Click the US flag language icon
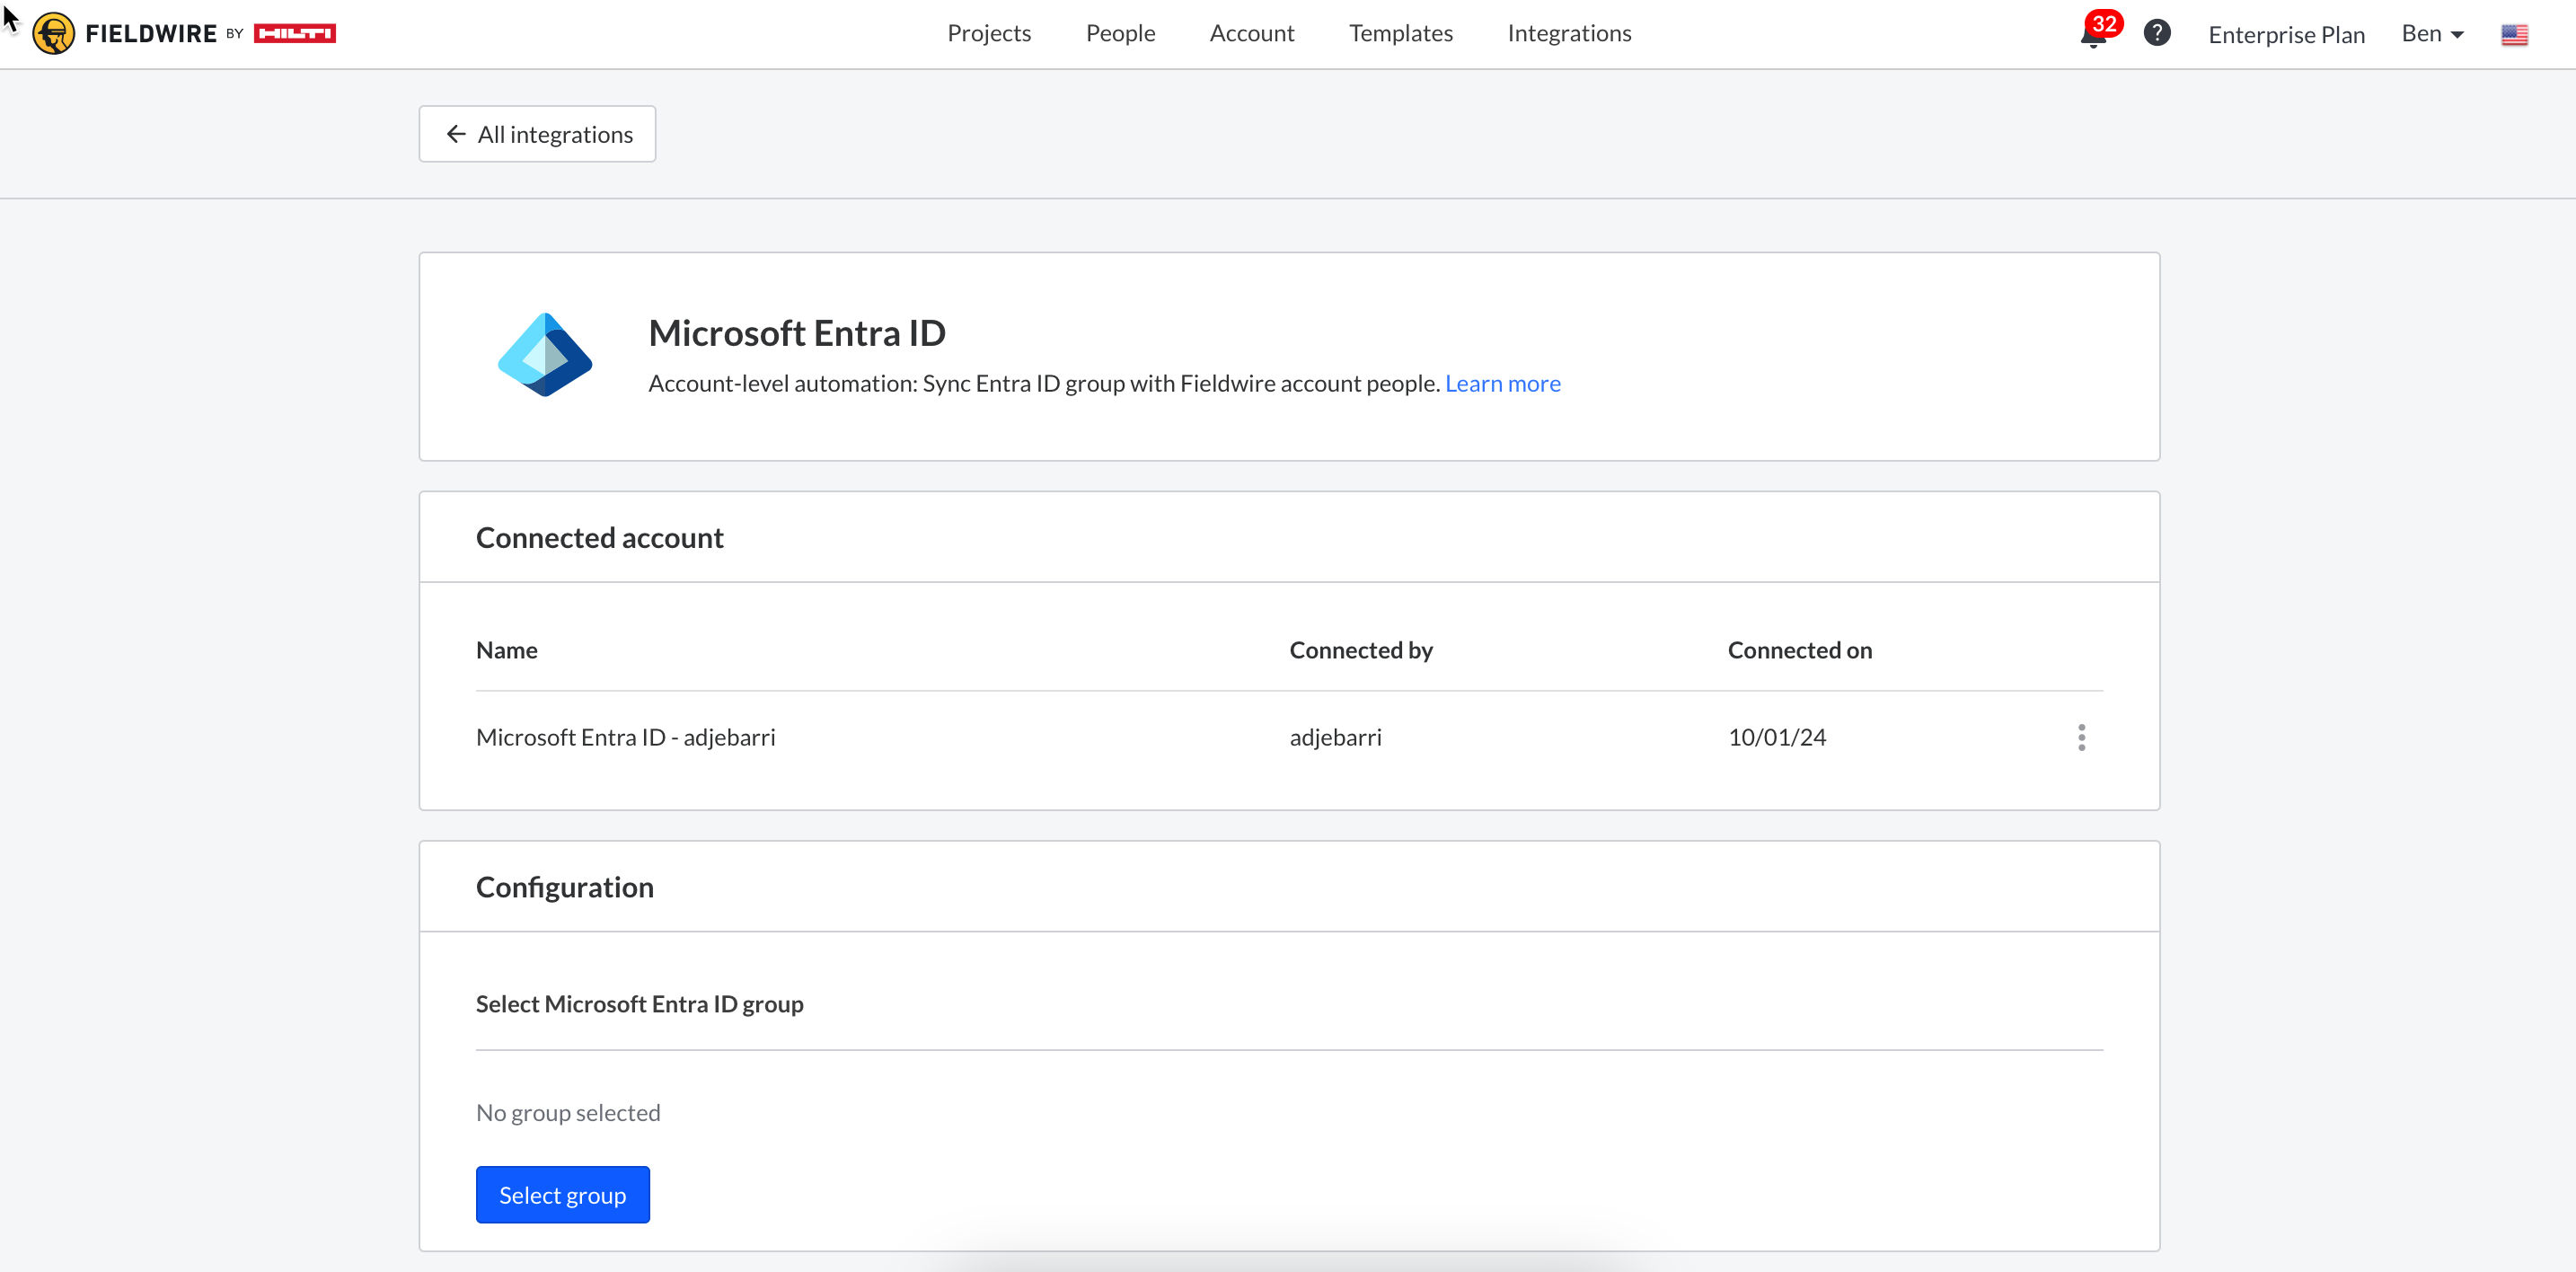Screen dimensions: 2576x1272 point(2514,35)
